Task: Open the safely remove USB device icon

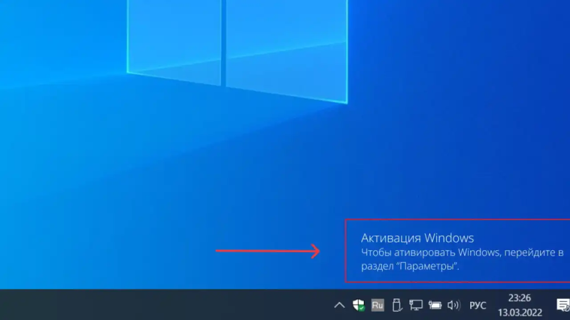Action: coord(397,305)
